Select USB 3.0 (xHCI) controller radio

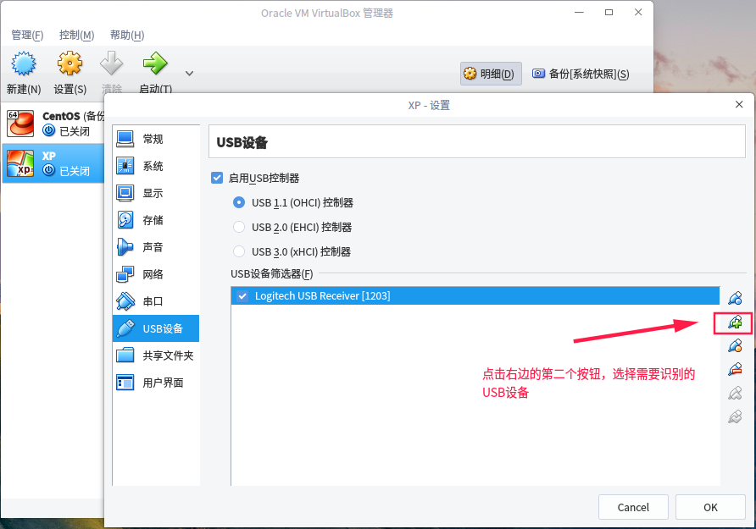pos(239,251)
